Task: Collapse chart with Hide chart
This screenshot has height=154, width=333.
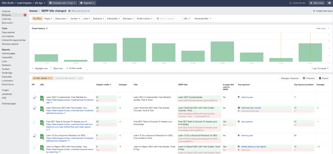Action: [323, 28]
